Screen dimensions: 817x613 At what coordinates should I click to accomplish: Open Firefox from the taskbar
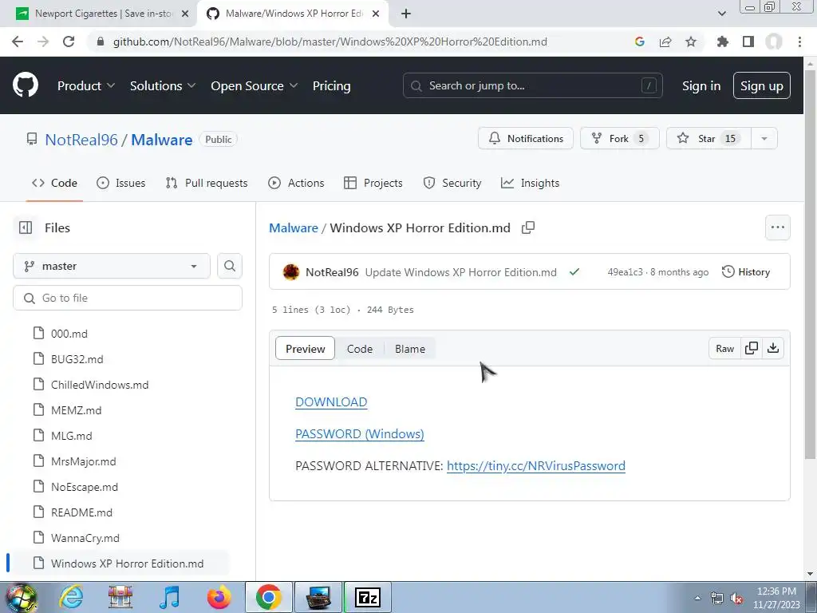(219, 597)
